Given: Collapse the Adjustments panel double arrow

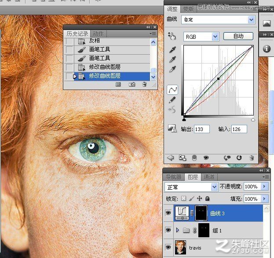Looking at the screenshot, I should (x=248, y=3).
